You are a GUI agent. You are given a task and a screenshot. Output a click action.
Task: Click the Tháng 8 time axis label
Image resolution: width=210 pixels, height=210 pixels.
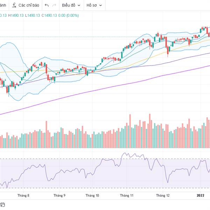click(23, 196)
